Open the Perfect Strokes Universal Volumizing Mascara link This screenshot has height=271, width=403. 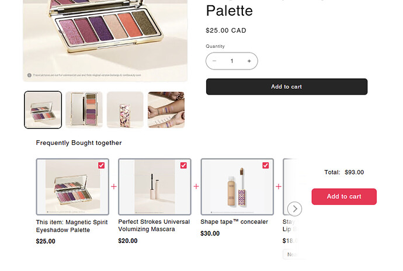[154, 225]
